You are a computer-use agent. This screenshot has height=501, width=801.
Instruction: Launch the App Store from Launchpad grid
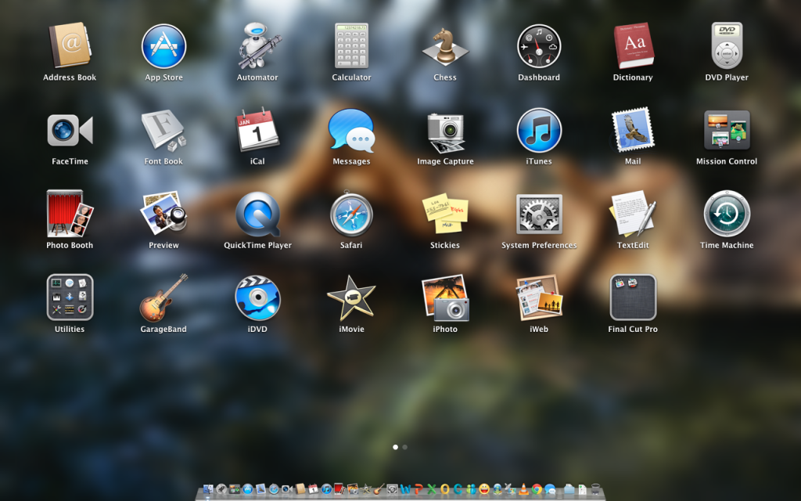[163, 46]
